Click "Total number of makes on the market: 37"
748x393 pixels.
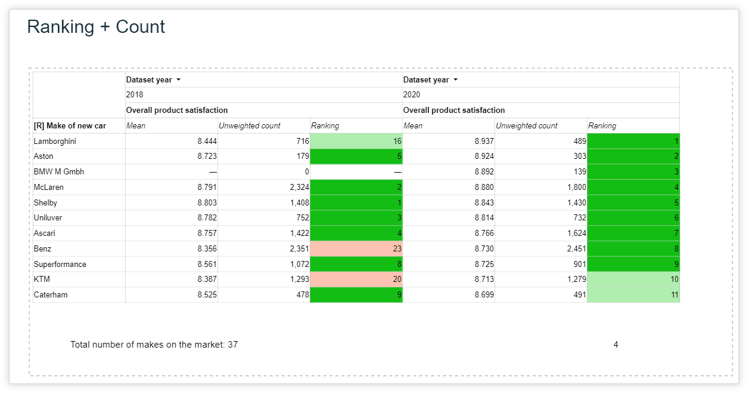pyautogui.click(x=154, y=345)
